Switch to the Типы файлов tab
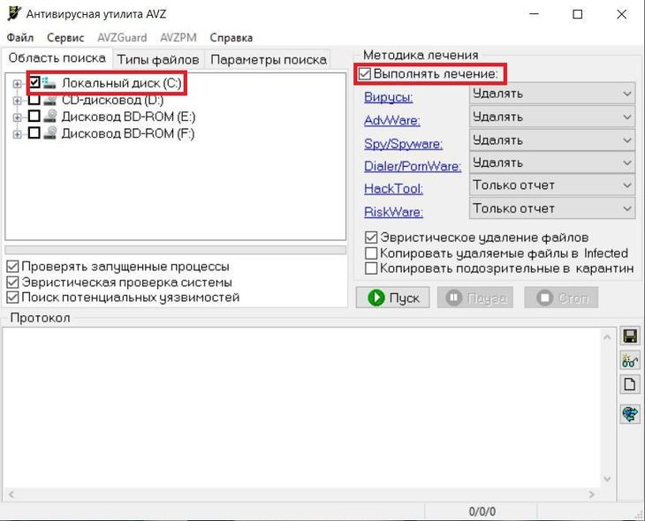The height and width of the screenshot is (521, 645). click(x=158, y=60)
